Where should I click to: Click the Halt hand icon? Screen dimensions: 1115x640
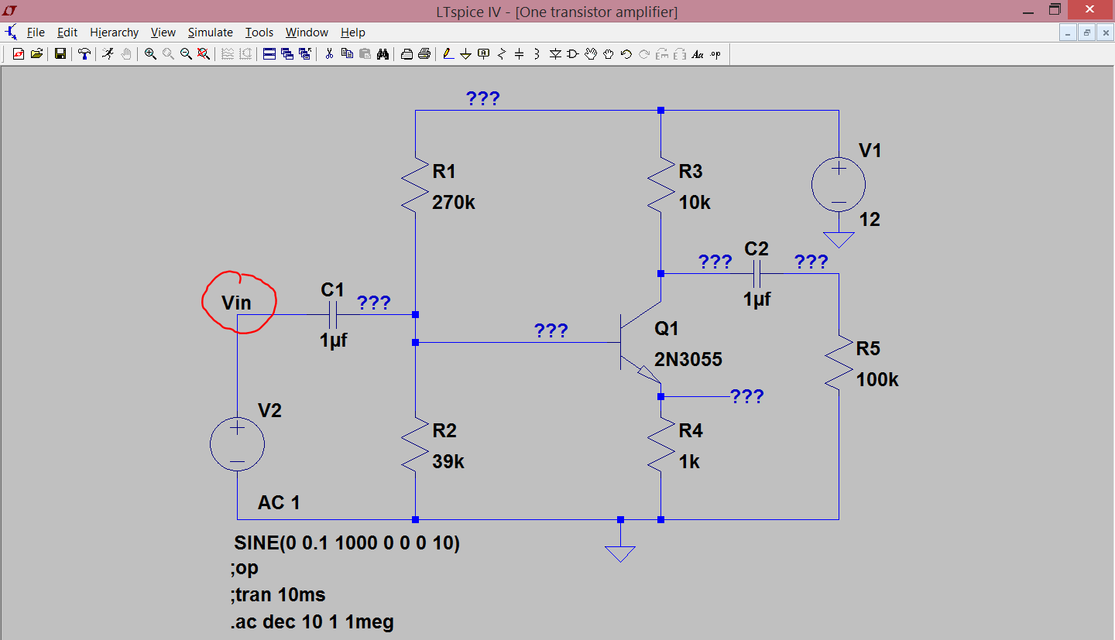[125, 54]
